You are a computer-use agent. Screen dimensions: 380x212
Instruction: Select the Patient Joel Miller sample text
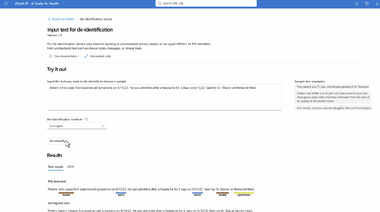[x=332, y=97]
